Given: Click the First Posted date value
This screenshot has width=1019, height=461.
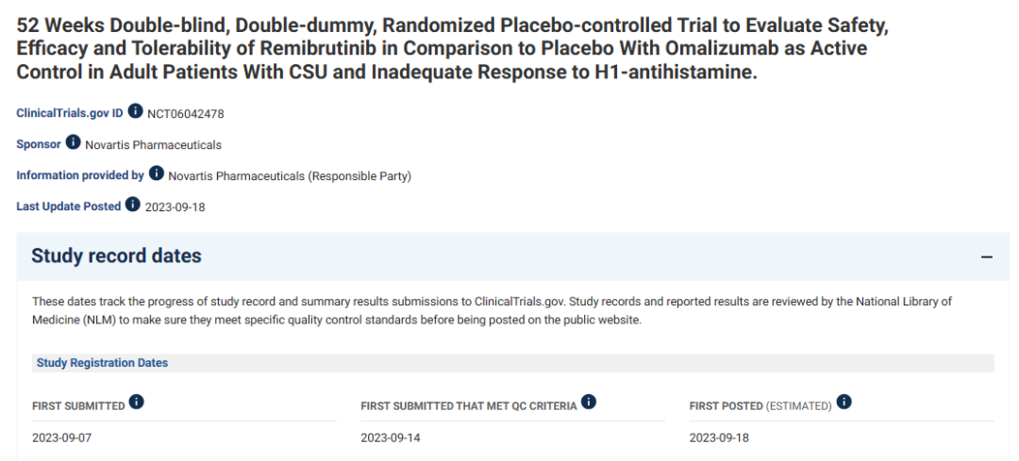Looking at the screenshot, I should [x=719, y=437].
